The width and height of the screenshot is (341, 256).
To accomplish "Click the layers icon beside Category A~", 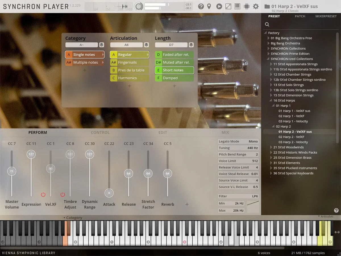I will [101, 45].
